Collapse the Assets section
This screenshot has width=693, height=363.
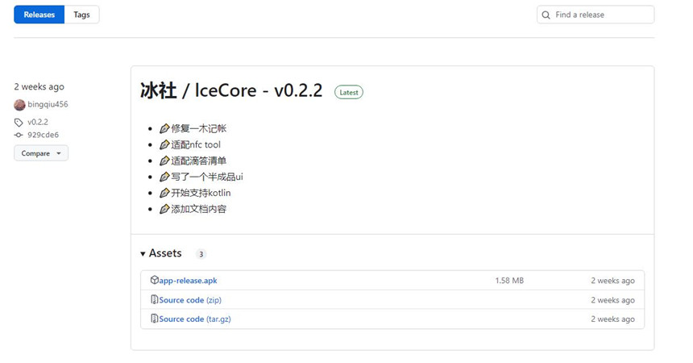tap(161, 253)
